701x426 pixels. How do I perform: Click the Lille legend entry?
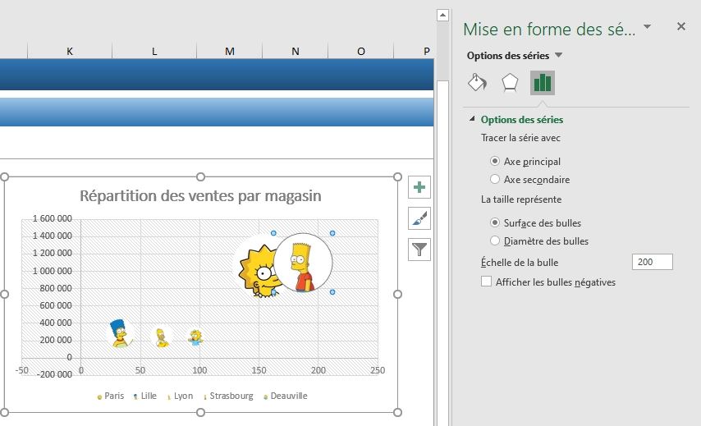[x=144, y=396]
